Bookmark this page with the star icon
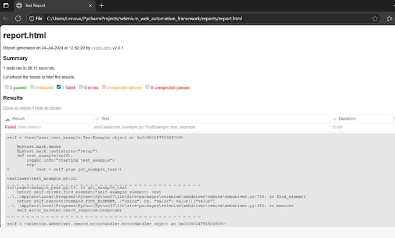The image size is (395, 238). tap(375, 19)
